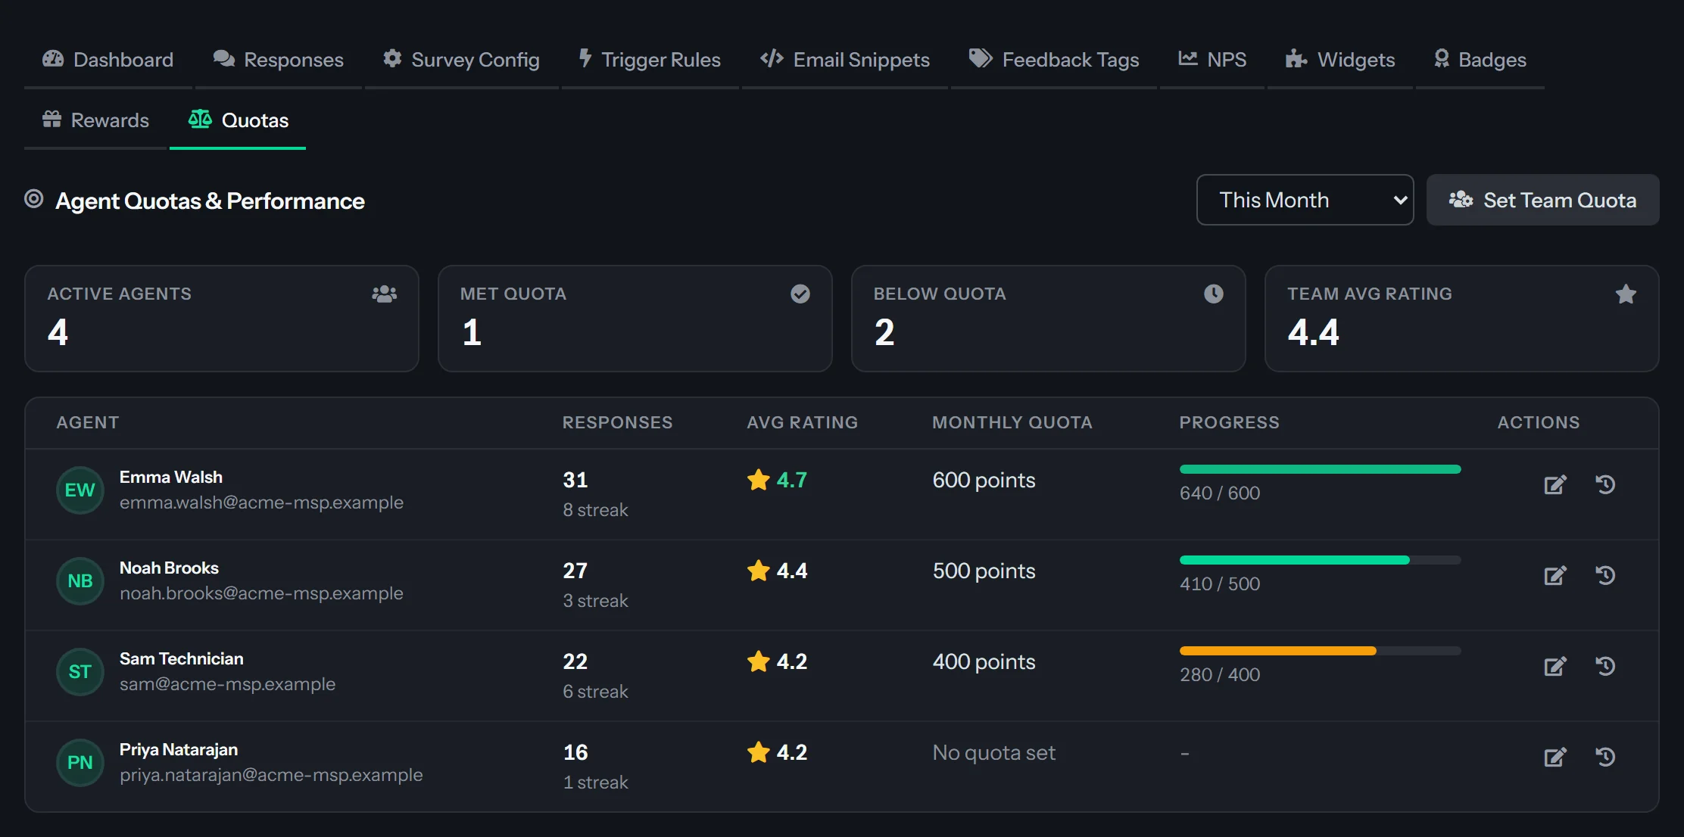Click the star icon in Sam Technician's row
1684x837 pixels.
(758, 661)
